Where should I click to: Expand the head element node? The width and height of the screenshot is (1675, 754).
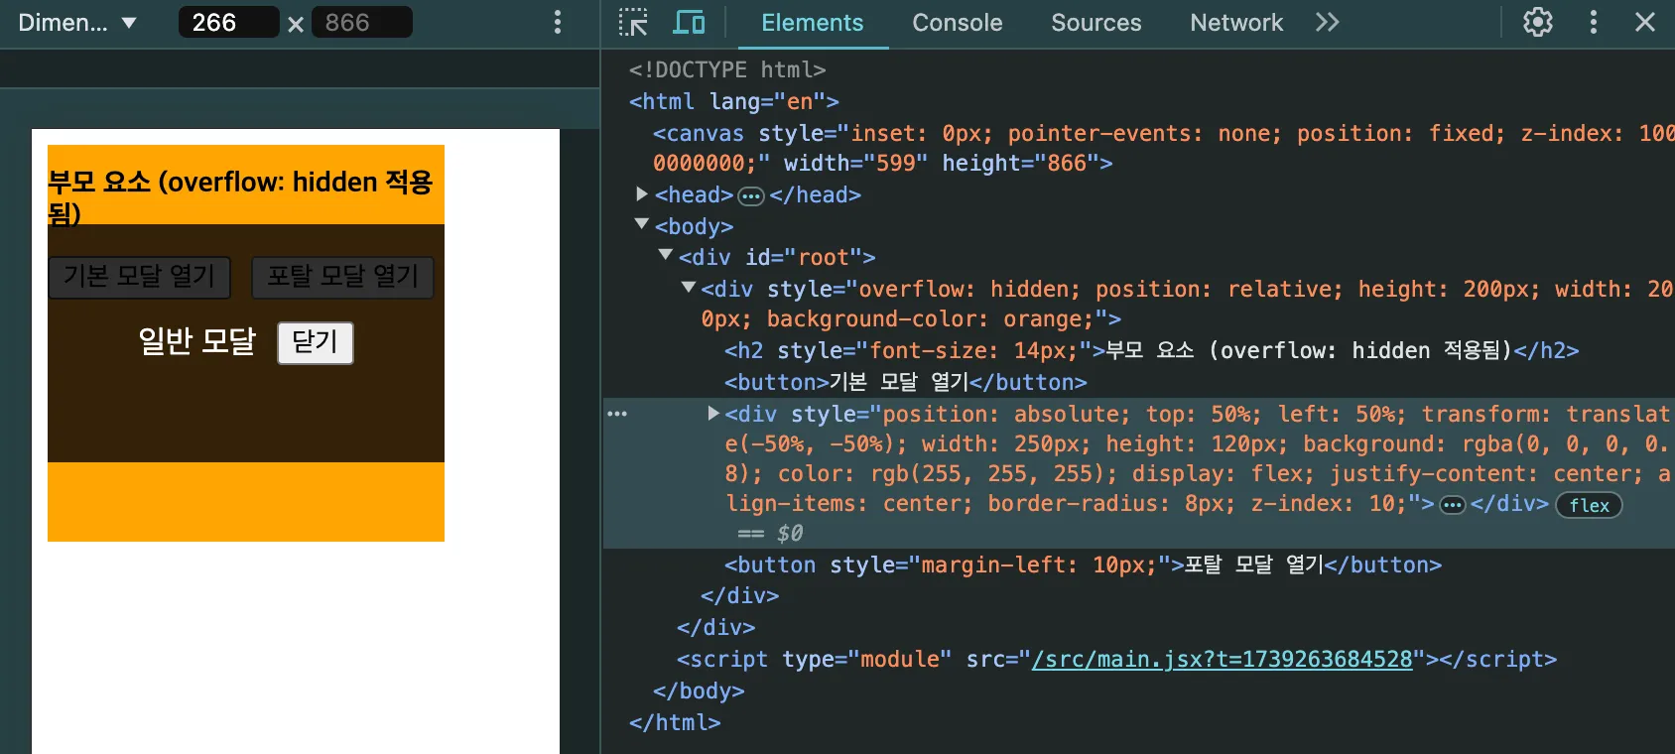tap(642, 194)
